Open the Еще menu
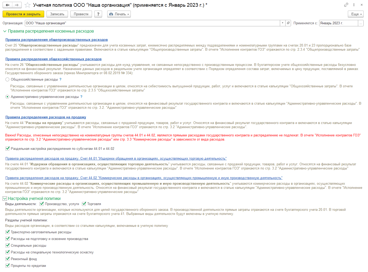Image resolution: width=368 pixels, height=272 pixels. tap(356, 14)
